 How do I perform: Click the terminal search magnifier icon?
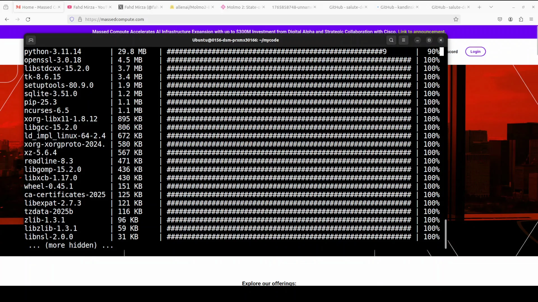391,40
